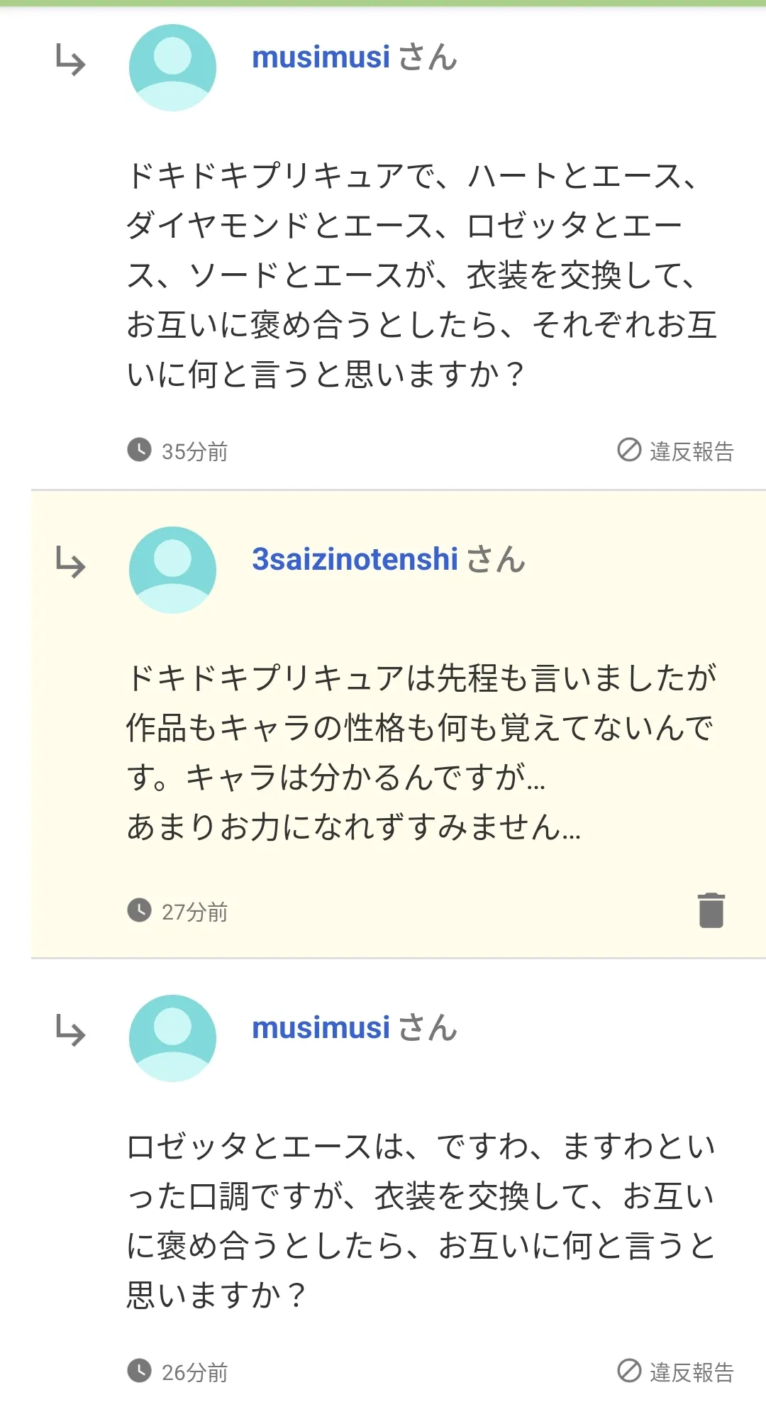Click the clock icon next to 35分前
Image resolution: width=766 pixels, height=1407 pixels.
point(139,450)
